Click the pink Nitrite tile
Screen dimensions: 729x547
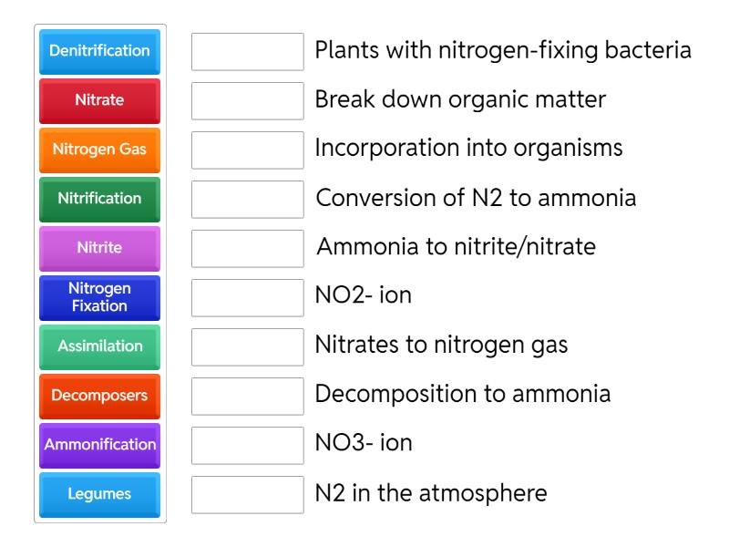coord(100,248)
